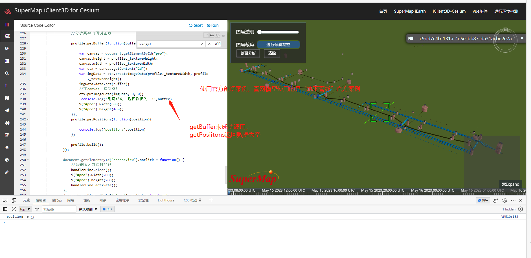Open the vertical arrows measure category
The width and height of the screenshot is (531, 258).
[6, 86]
